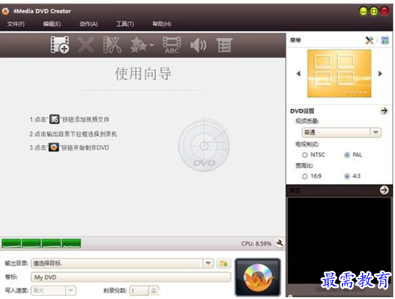Open the output directory dropdown arrow
The height and width of the screenshot is (299, 395).
click(208, 263)
